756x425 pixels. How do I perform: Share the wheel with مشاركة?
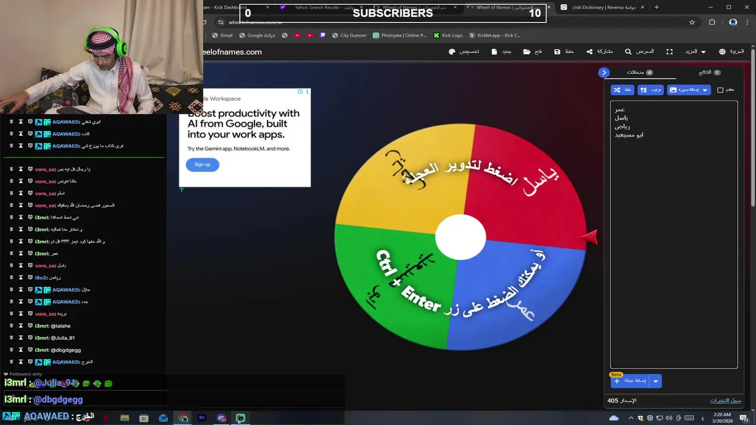599,51
